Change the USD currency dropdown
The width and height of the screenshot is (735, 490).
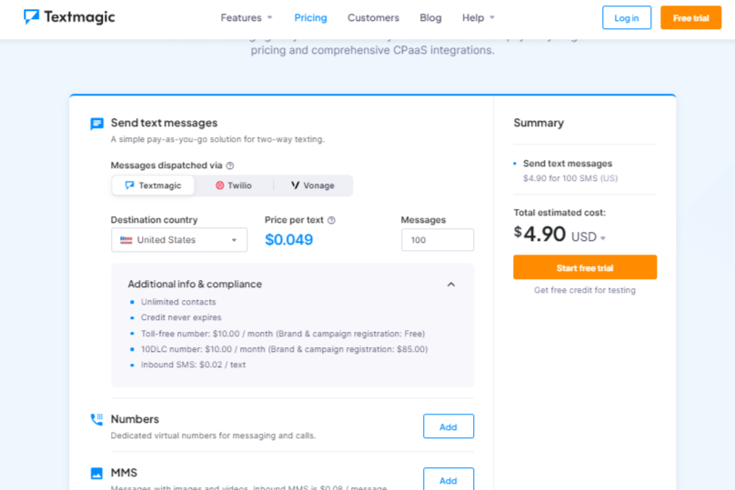(x=589, y=236)
